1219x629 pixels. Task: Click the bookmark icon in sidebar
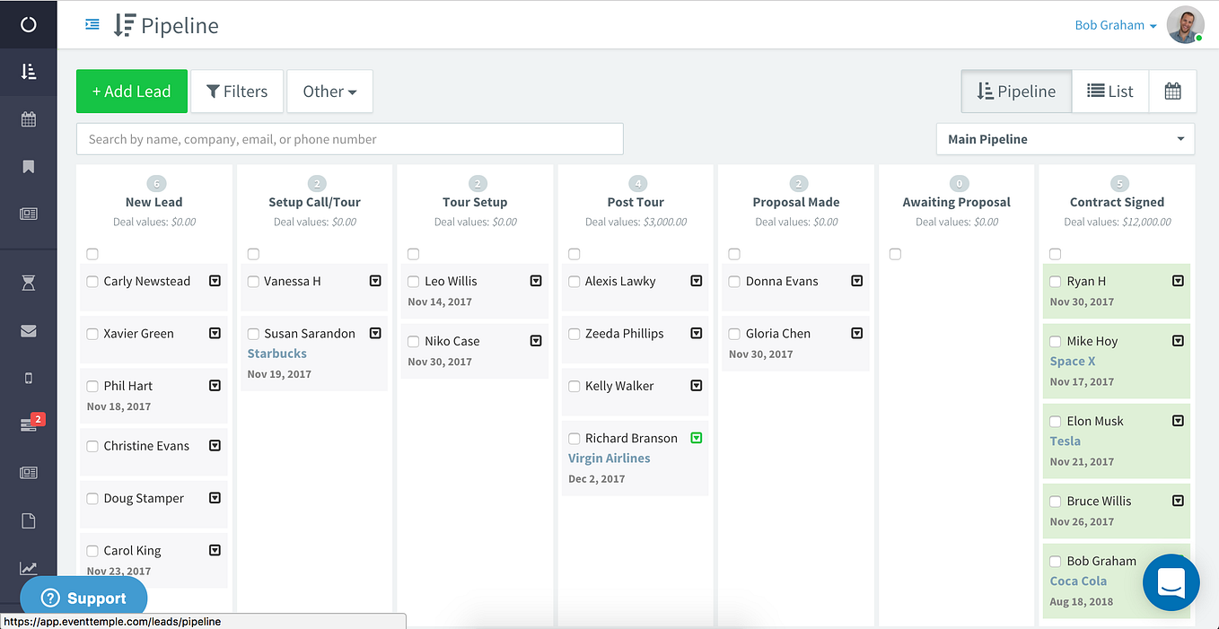pos(29,167)
